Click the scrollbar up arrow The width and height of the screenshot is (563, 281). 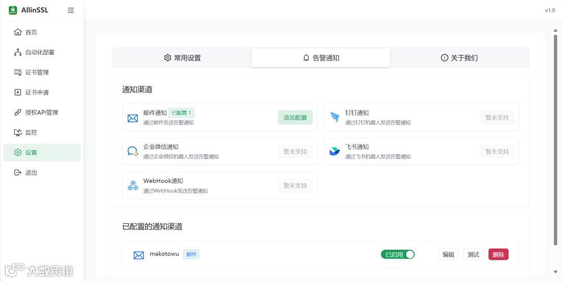[x=556, y=30]
